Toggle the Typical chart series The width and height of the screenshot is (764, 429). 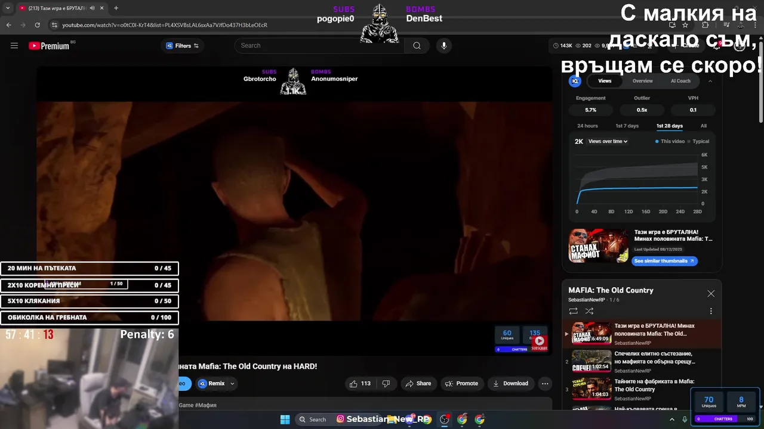[x=698, y=141]
